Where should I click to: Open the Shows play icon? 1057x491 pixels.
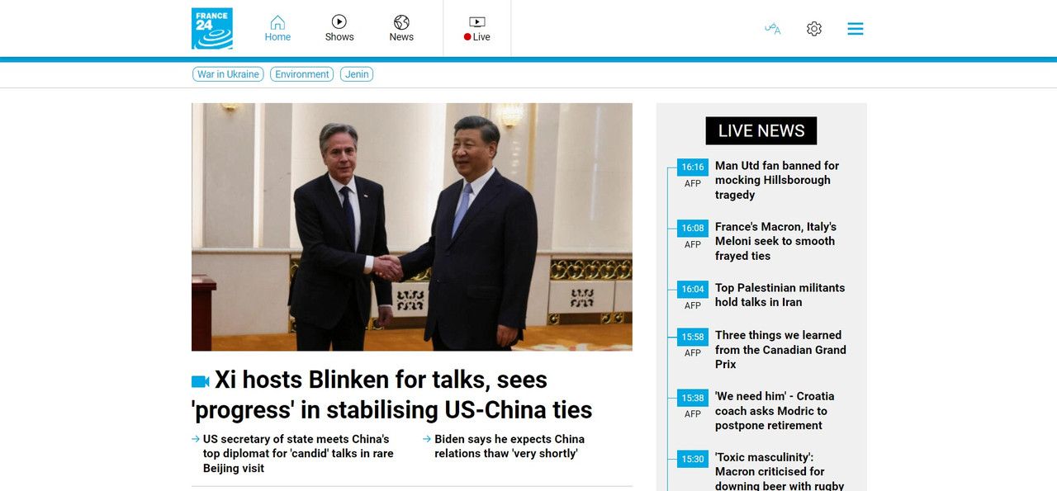click(x=339, y=22)
